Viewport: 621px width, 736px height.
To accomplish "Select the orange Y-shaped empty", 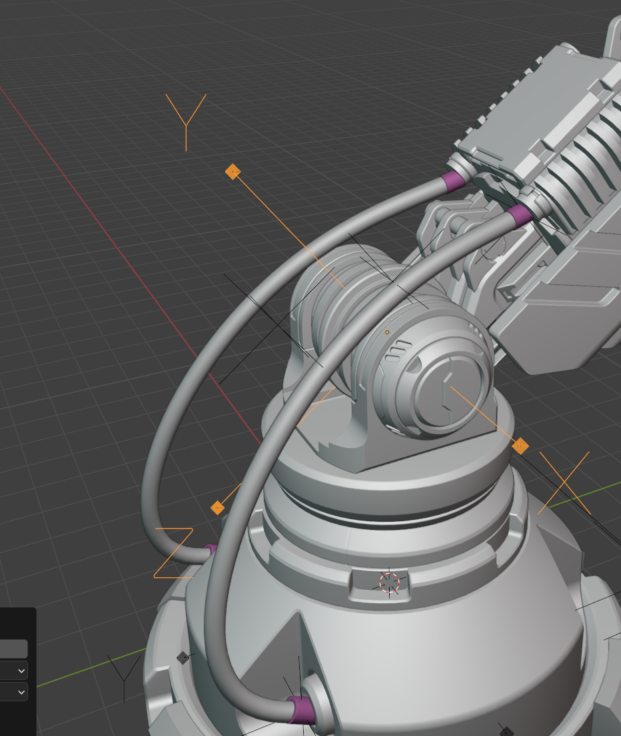I will coord(185,124).
